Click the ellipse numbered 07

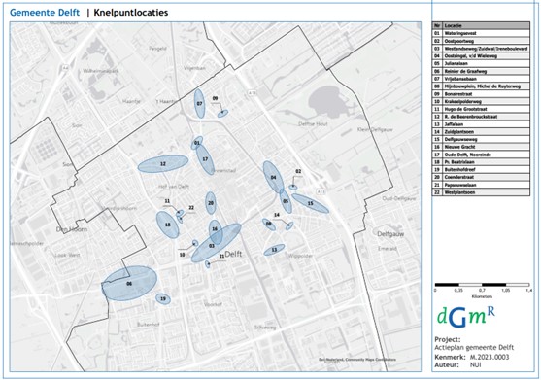199,104
